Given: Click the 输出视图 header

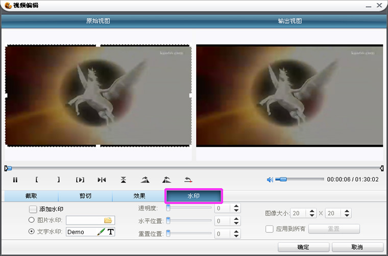Looking at the screenshot, I should click(290, 21).
